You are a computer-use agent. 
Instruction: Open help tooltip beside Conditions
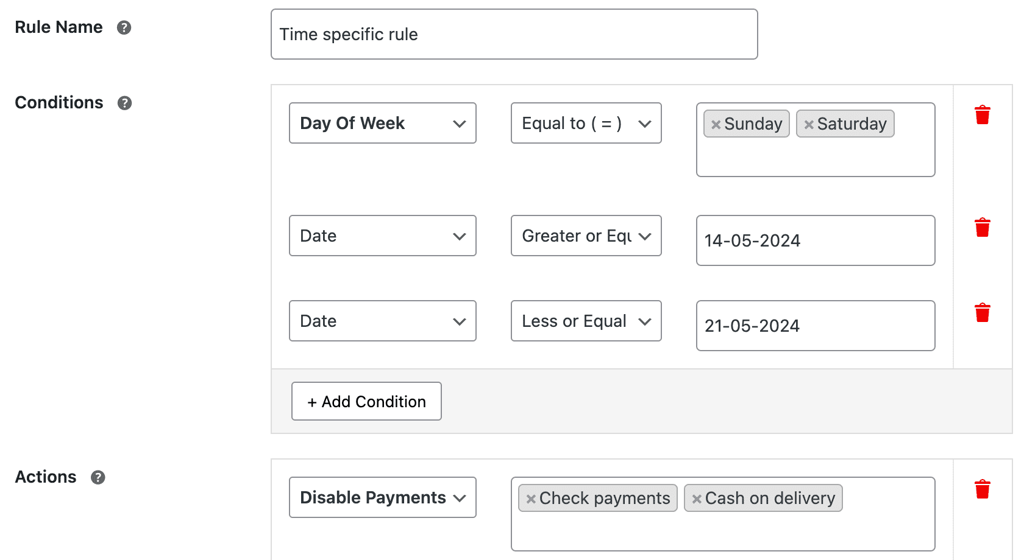[124, 103]
